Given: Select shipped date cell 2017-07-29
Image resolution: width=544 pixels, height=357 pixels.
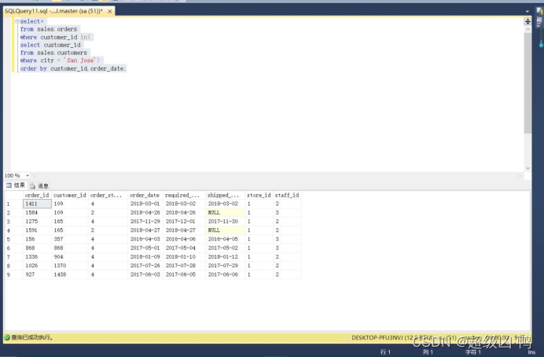Looking at the screenshot, I should click(225, 266).
